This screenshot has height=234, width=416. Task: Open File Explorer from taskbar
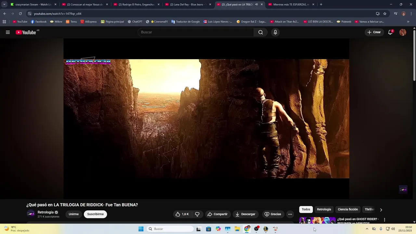tap(237, 229)
